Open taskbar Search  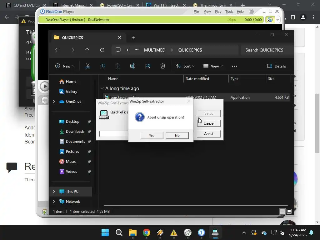[x=119, y=232]
